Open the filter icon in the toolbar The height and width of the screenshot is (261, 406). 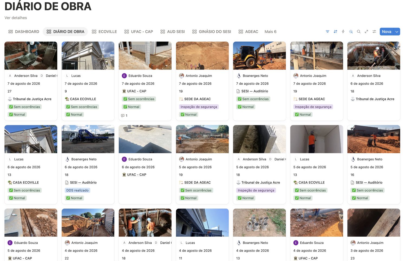[328, 32]
